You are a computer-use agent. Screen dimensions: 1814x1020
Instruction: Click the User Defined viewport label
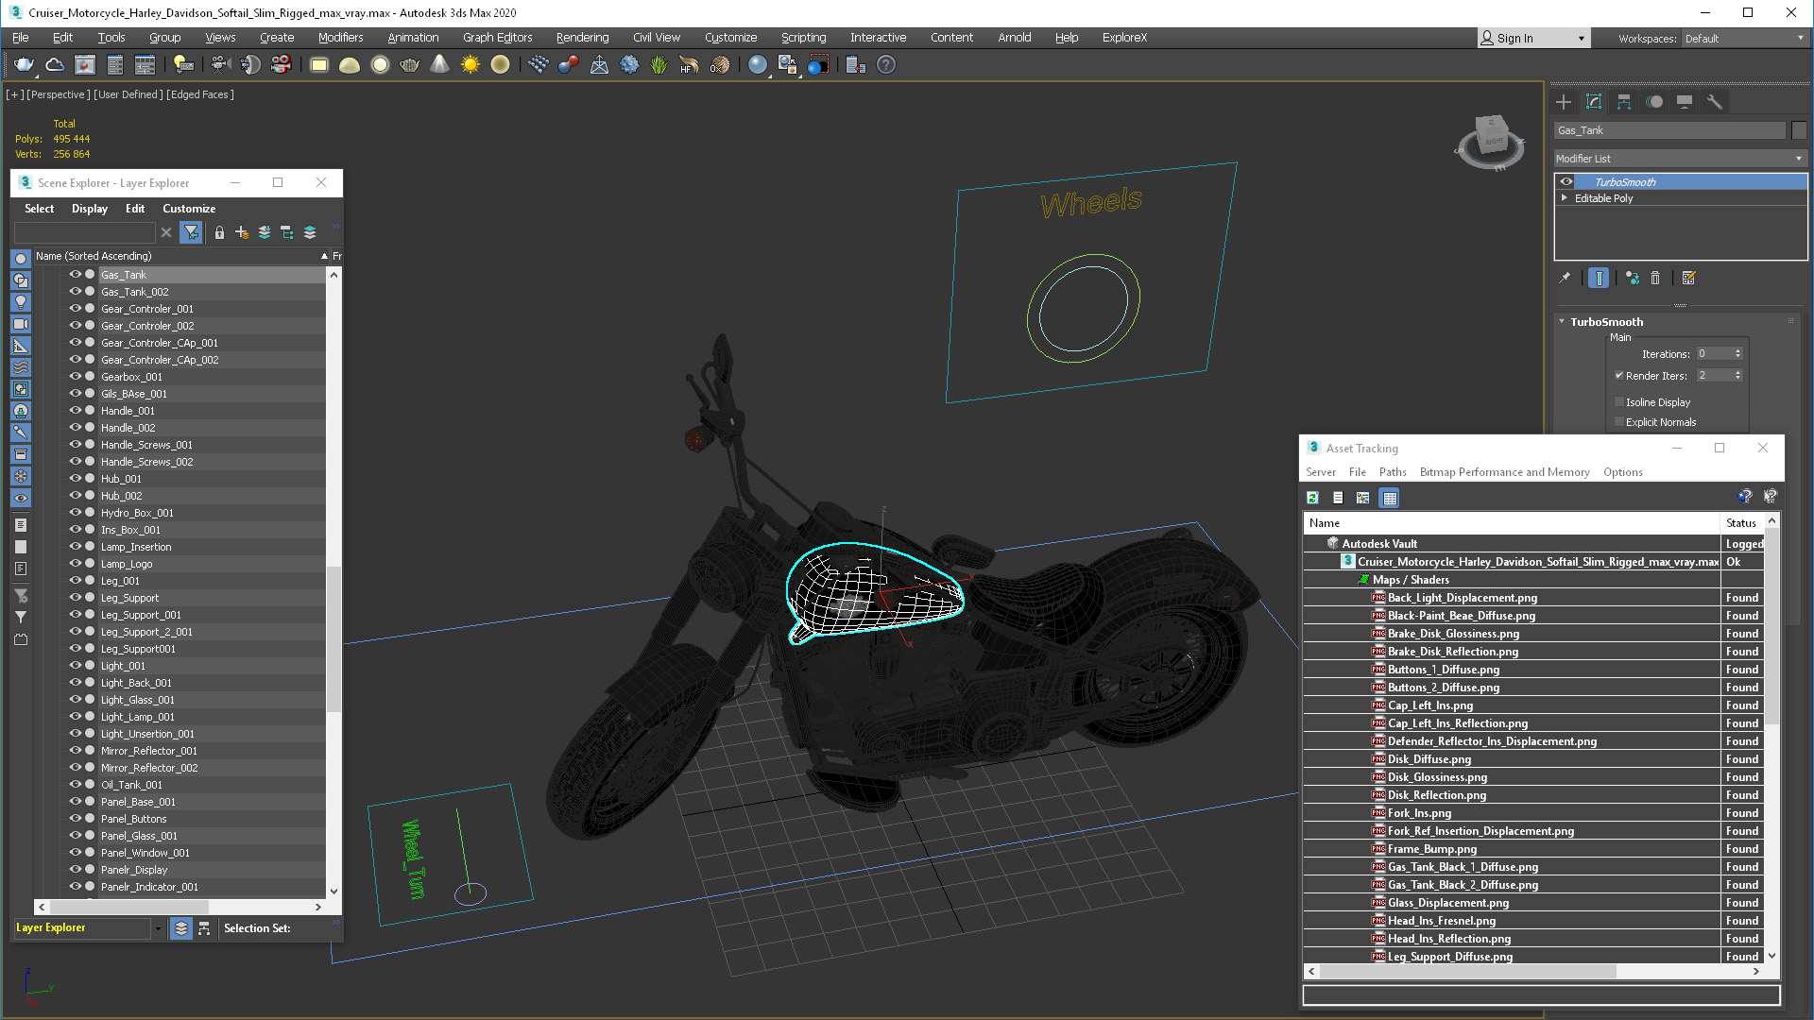[x=128, y=94]
